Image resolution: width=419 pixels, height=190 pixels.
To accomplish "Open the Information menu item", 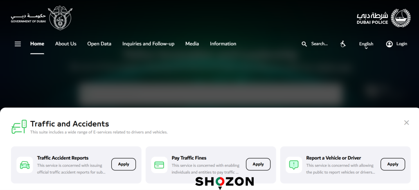I will tap(223, 44).
